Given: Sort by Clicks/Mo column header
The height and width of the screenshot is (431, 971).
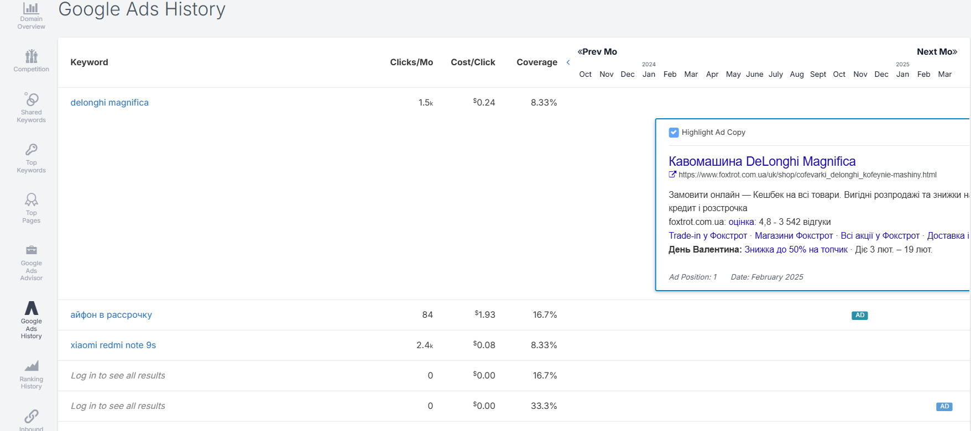Looking at the screenshot, I should point(411,62).
